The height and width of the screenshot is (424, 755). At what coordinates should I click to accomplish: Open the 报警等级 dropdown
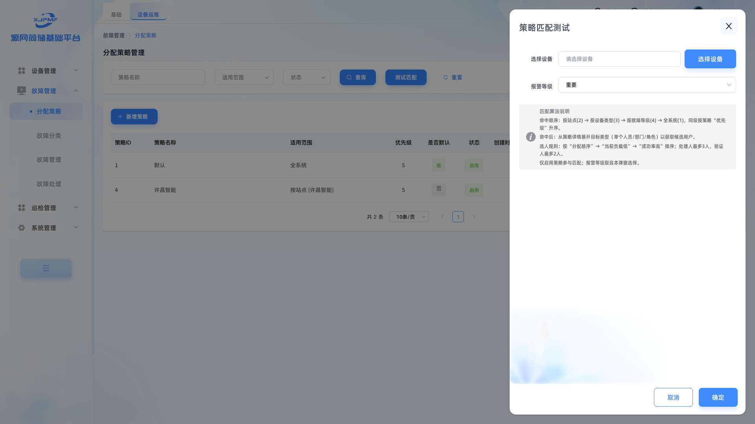(x=647, y=85)
